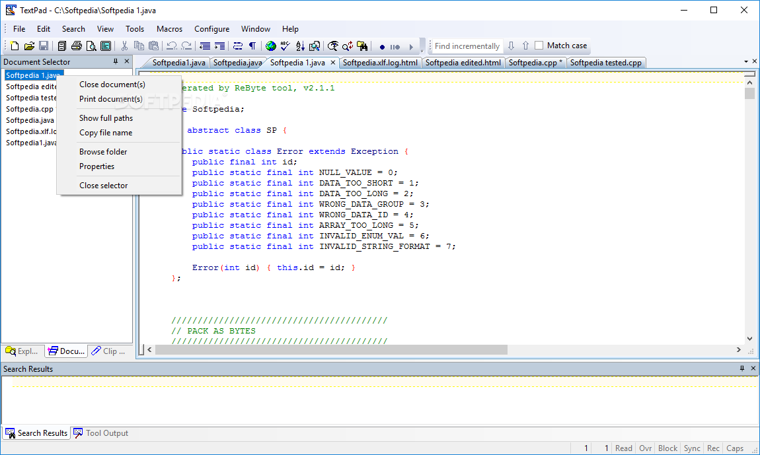Open the Macros menu

point(169,29)
